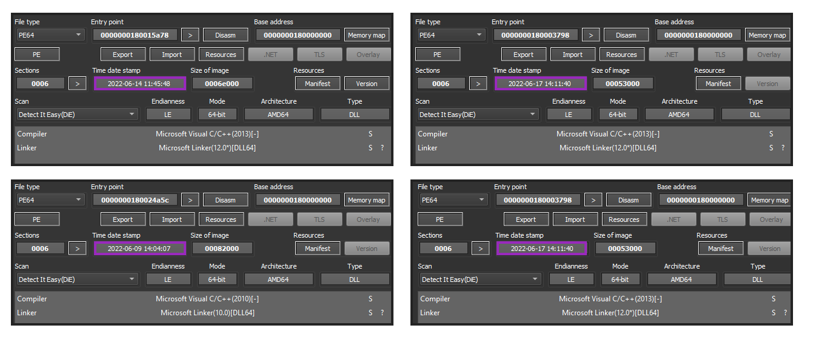Select the time date stamp field 2022-06-14 11:45:48

(x=139, y=84)
